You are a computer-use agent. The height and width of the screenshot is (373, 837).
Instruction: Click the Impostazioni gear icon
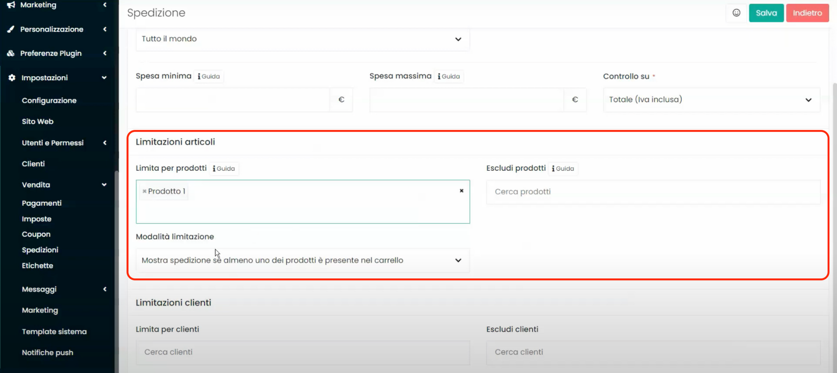12,78
